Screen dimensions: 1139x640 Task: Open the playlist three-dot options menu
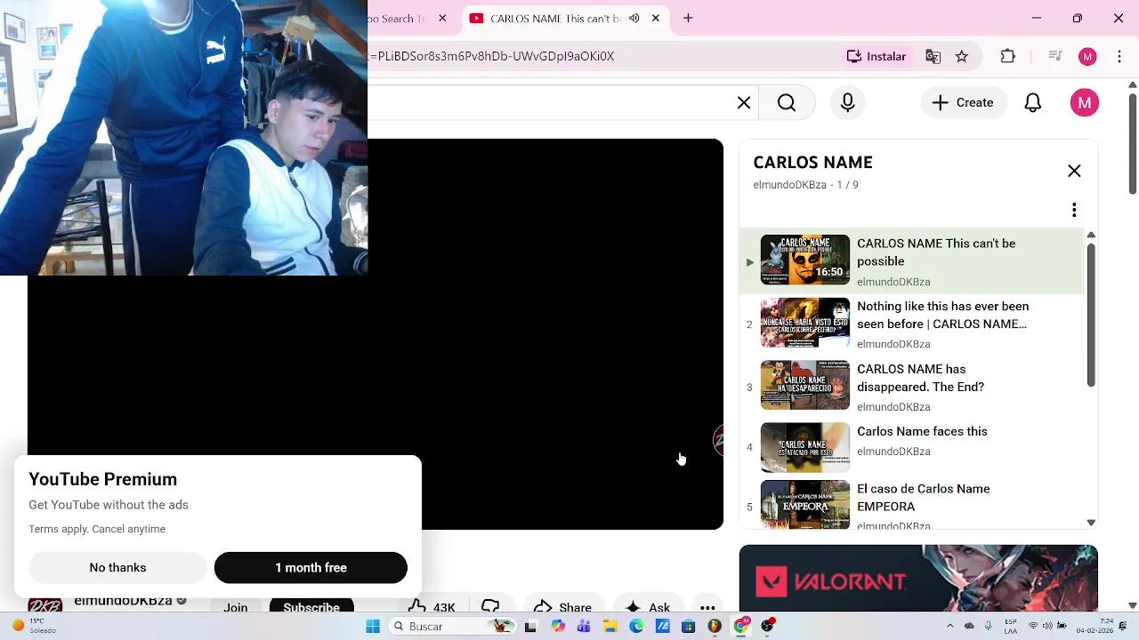[x=1074, y=210]
